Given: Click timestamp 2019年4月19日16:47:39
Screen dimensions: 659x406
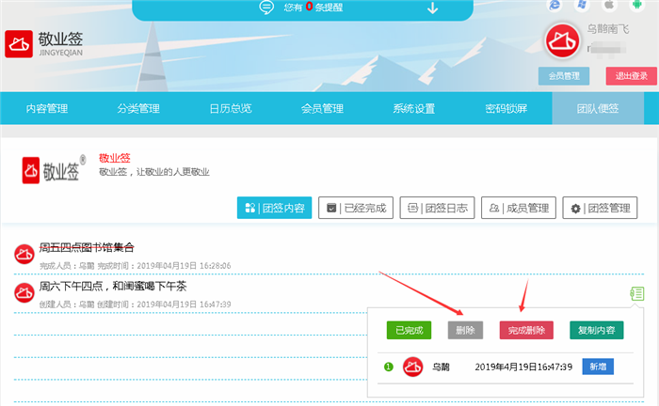Looking at the screenshot, I should coord(523,367).
